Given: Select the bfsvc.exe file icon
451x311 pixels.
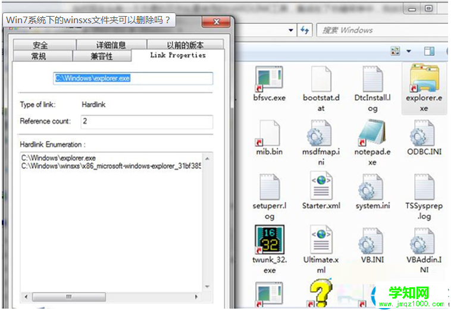Looking at the screenshot, I should click(269, 78).
